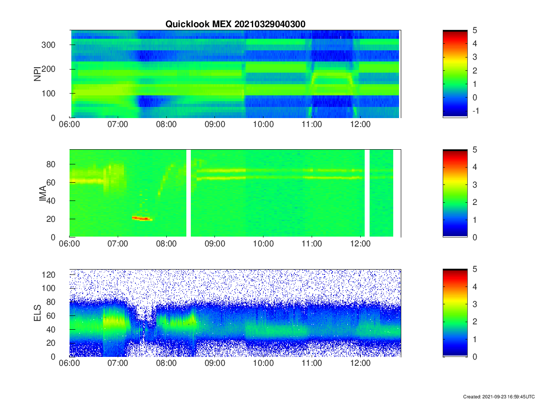Click the 12:00 tick label under ELS panel
535x401 pixels.
pos(360,364)
